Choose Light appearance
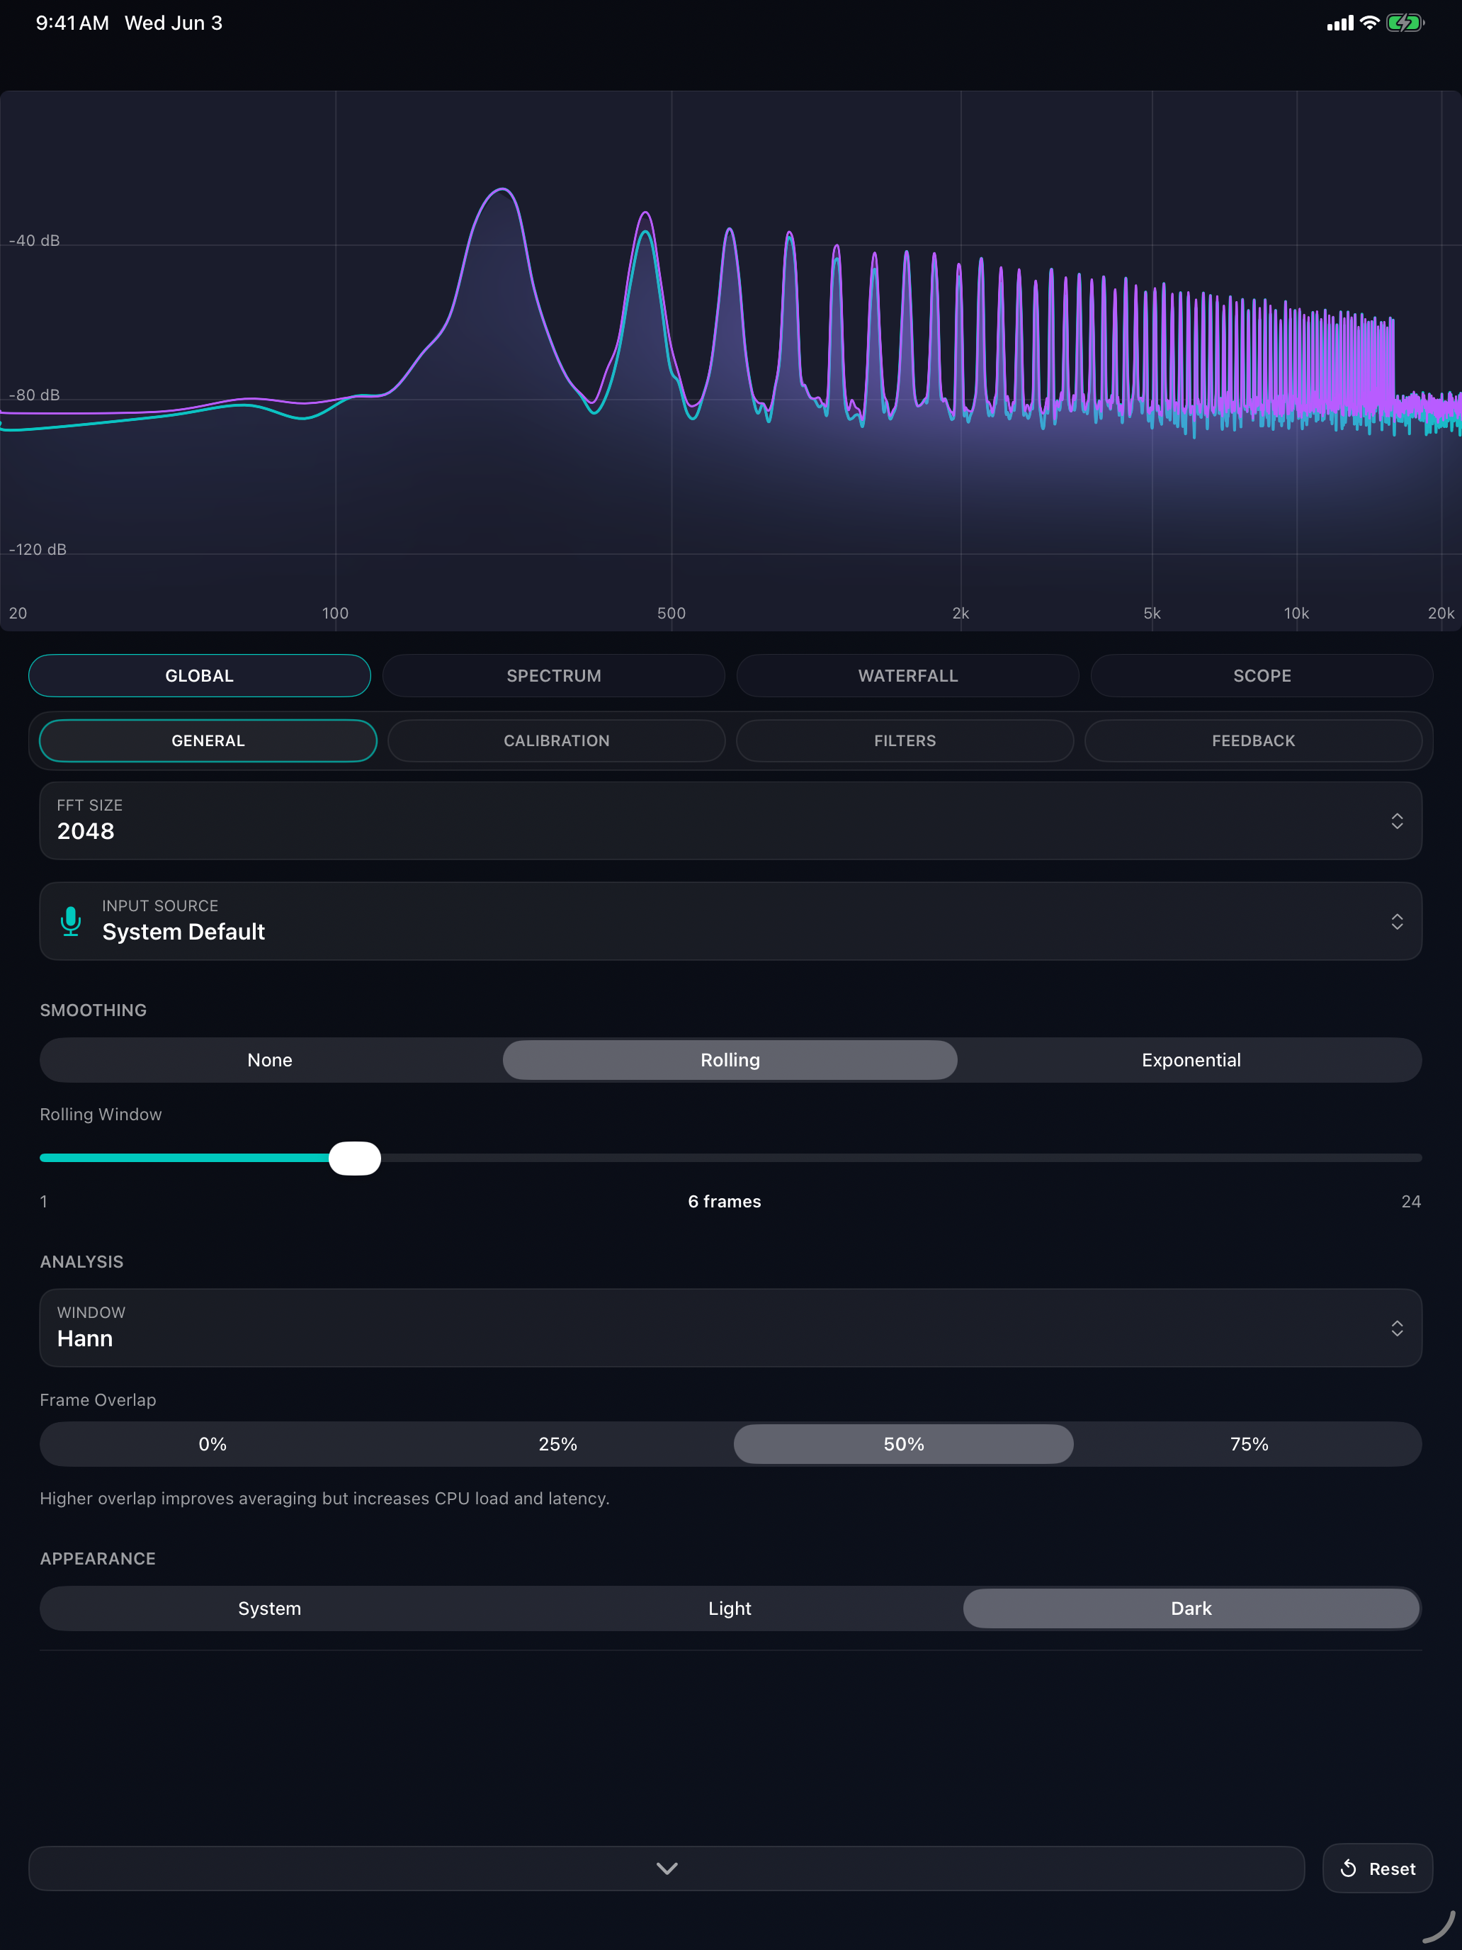The height and width of the screenshot is (1950, 1462). click(730, 1608)
